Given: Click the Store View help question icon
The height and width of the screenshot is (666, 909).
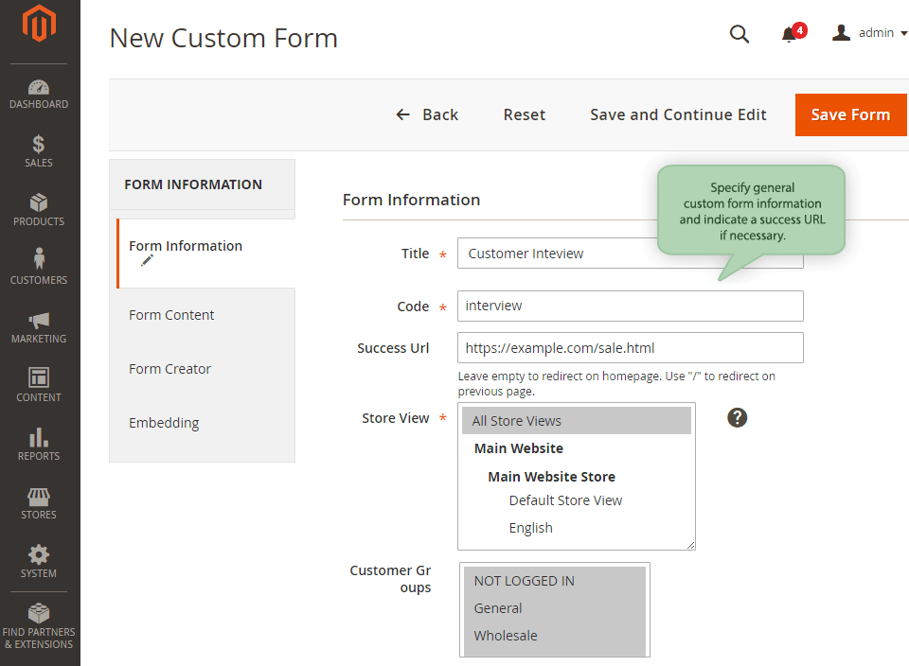Looking at the screenshot, I should [738, 417].
